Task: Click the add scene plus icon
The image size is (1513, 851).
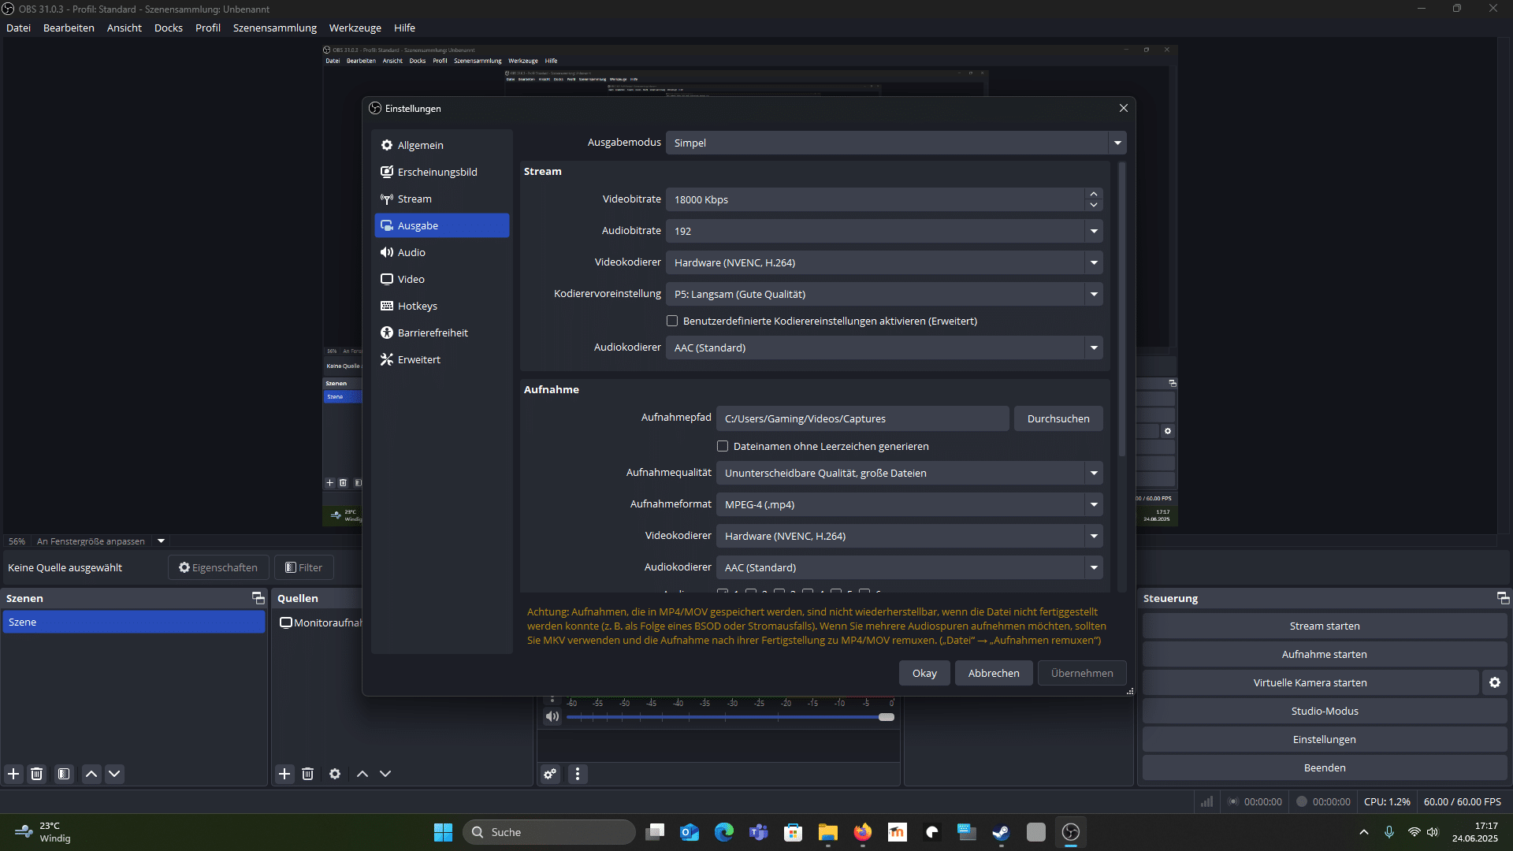Action: point(13,774)
